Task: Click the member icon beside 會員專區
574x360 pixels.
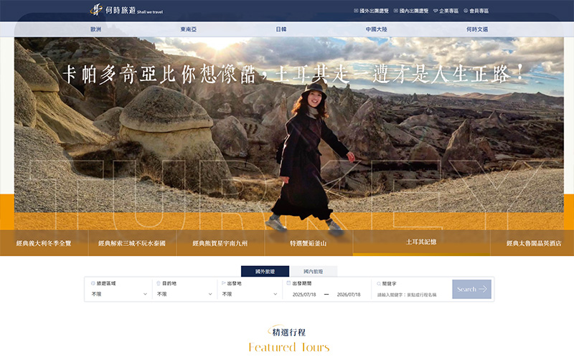Action: pos(466,11)
